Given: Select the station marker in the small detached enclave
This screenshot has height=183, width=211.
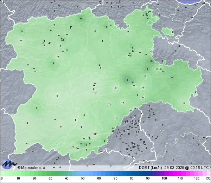Looking at the screenshot, I should click(x=172, y=32).
